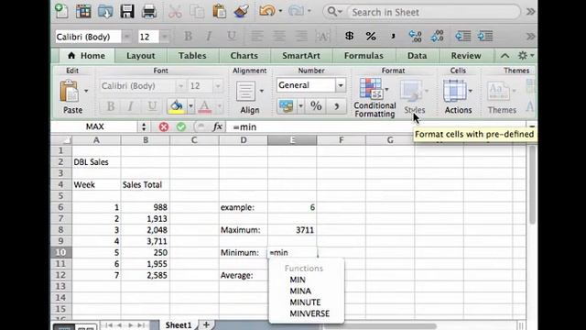Open the Name Box stepper arrows
The height and width of the screenshot is (330, 586).
(x=144, y=126)
